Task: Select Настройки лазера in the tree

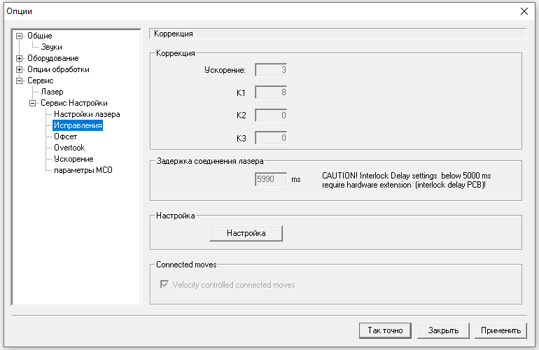Action: click(x=87, y=115)
